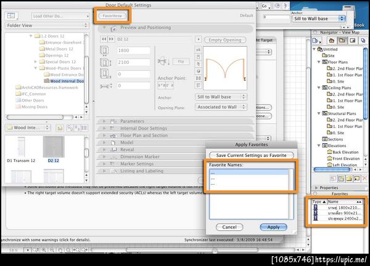Switch library items to small icons view
Screen dimensions: 370x266
pyautogui.click(x=78, y=128)
